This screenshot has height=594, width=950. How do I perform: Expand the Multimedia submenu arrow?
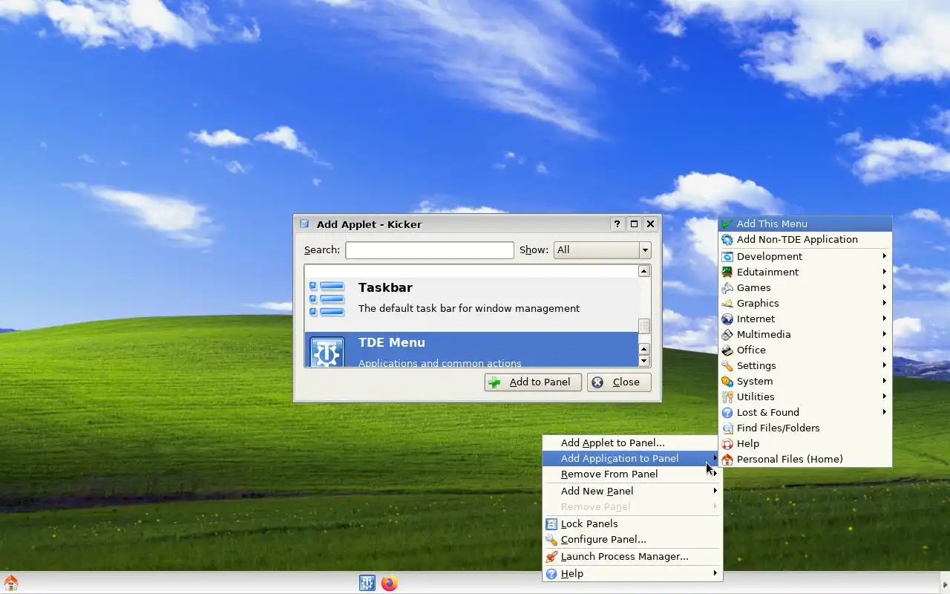[x=884, y=334]
